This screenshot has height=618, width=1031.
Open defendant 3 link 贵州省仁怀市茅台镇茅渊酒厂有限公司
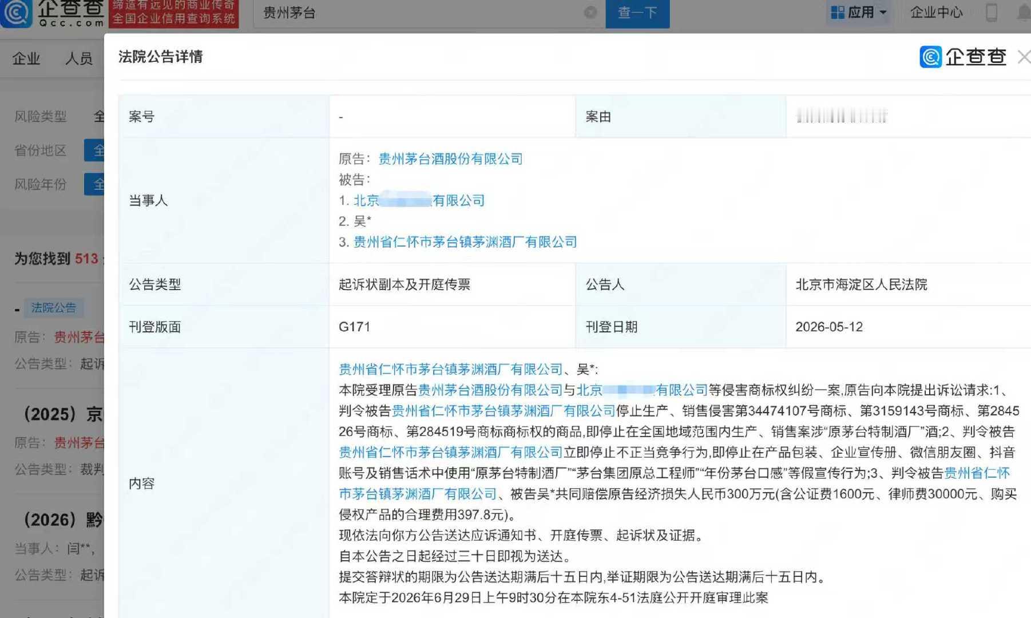point(465,242)
